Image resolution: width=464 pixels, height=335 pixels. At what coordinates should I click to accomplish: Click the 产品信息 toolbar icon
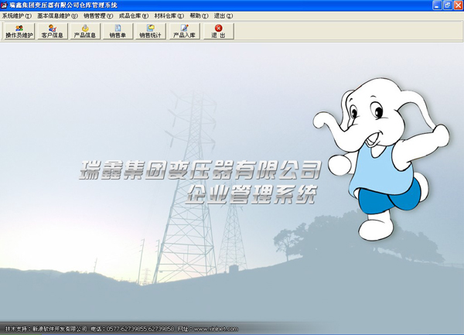[85, 31]
